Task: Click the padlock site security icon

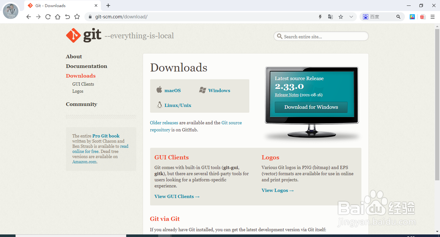Action: point(91,16)
